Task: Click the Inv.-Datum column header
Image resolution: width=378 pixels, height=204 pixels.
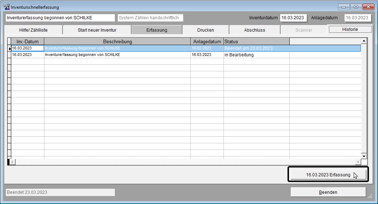Action: pos(28,41)
